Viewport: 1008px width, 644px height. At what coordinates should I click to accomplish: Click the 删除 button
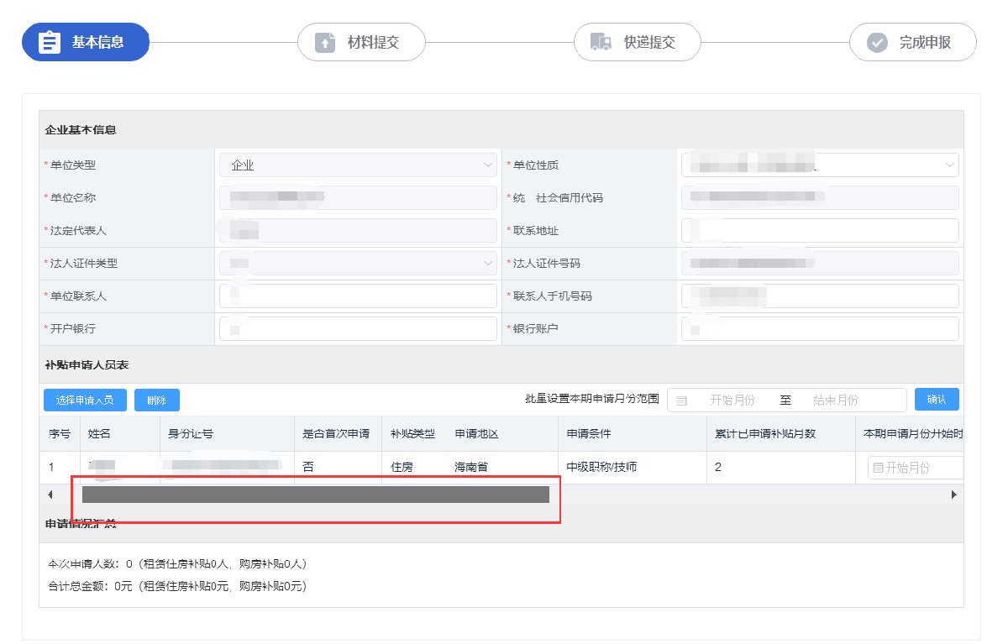(157, 401)
